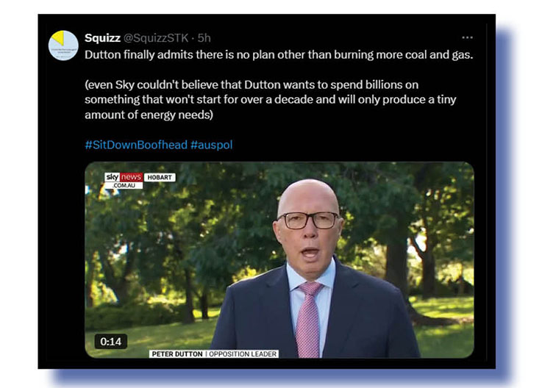Click the .COM.AU label under the logo

pos(124,185)
